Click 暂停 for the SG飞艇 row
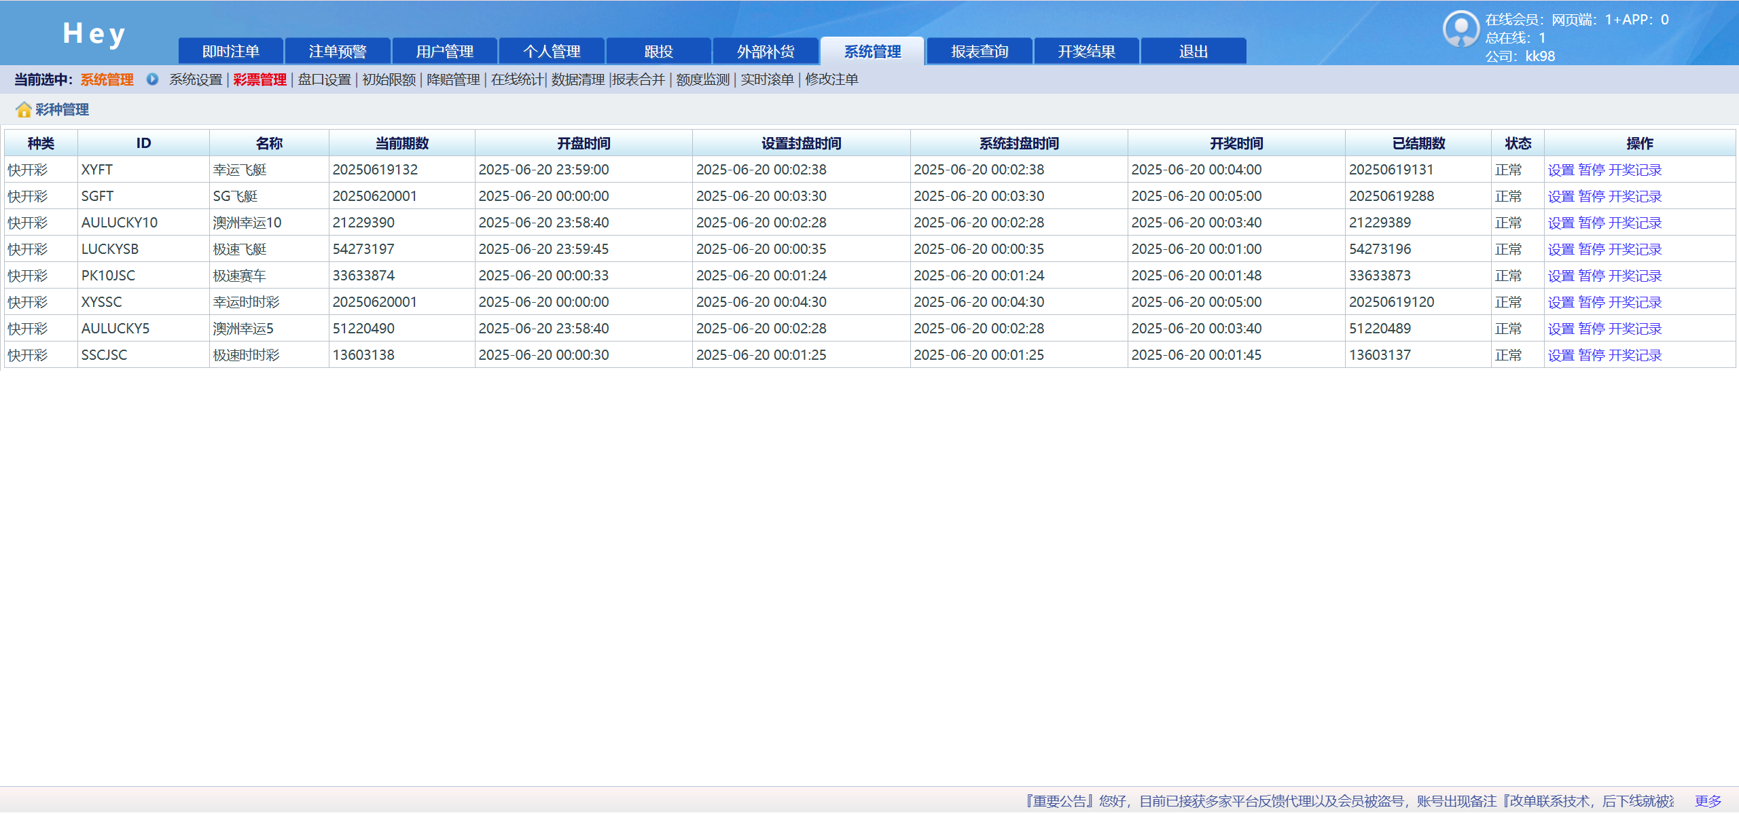The width and height of the screenshot is (1739, 814). tap(1591, 196)
